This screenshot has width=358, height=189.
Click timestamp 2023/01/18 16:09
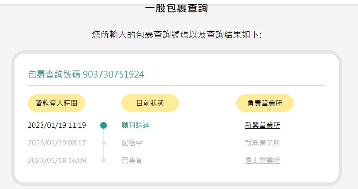click(57, 160)
